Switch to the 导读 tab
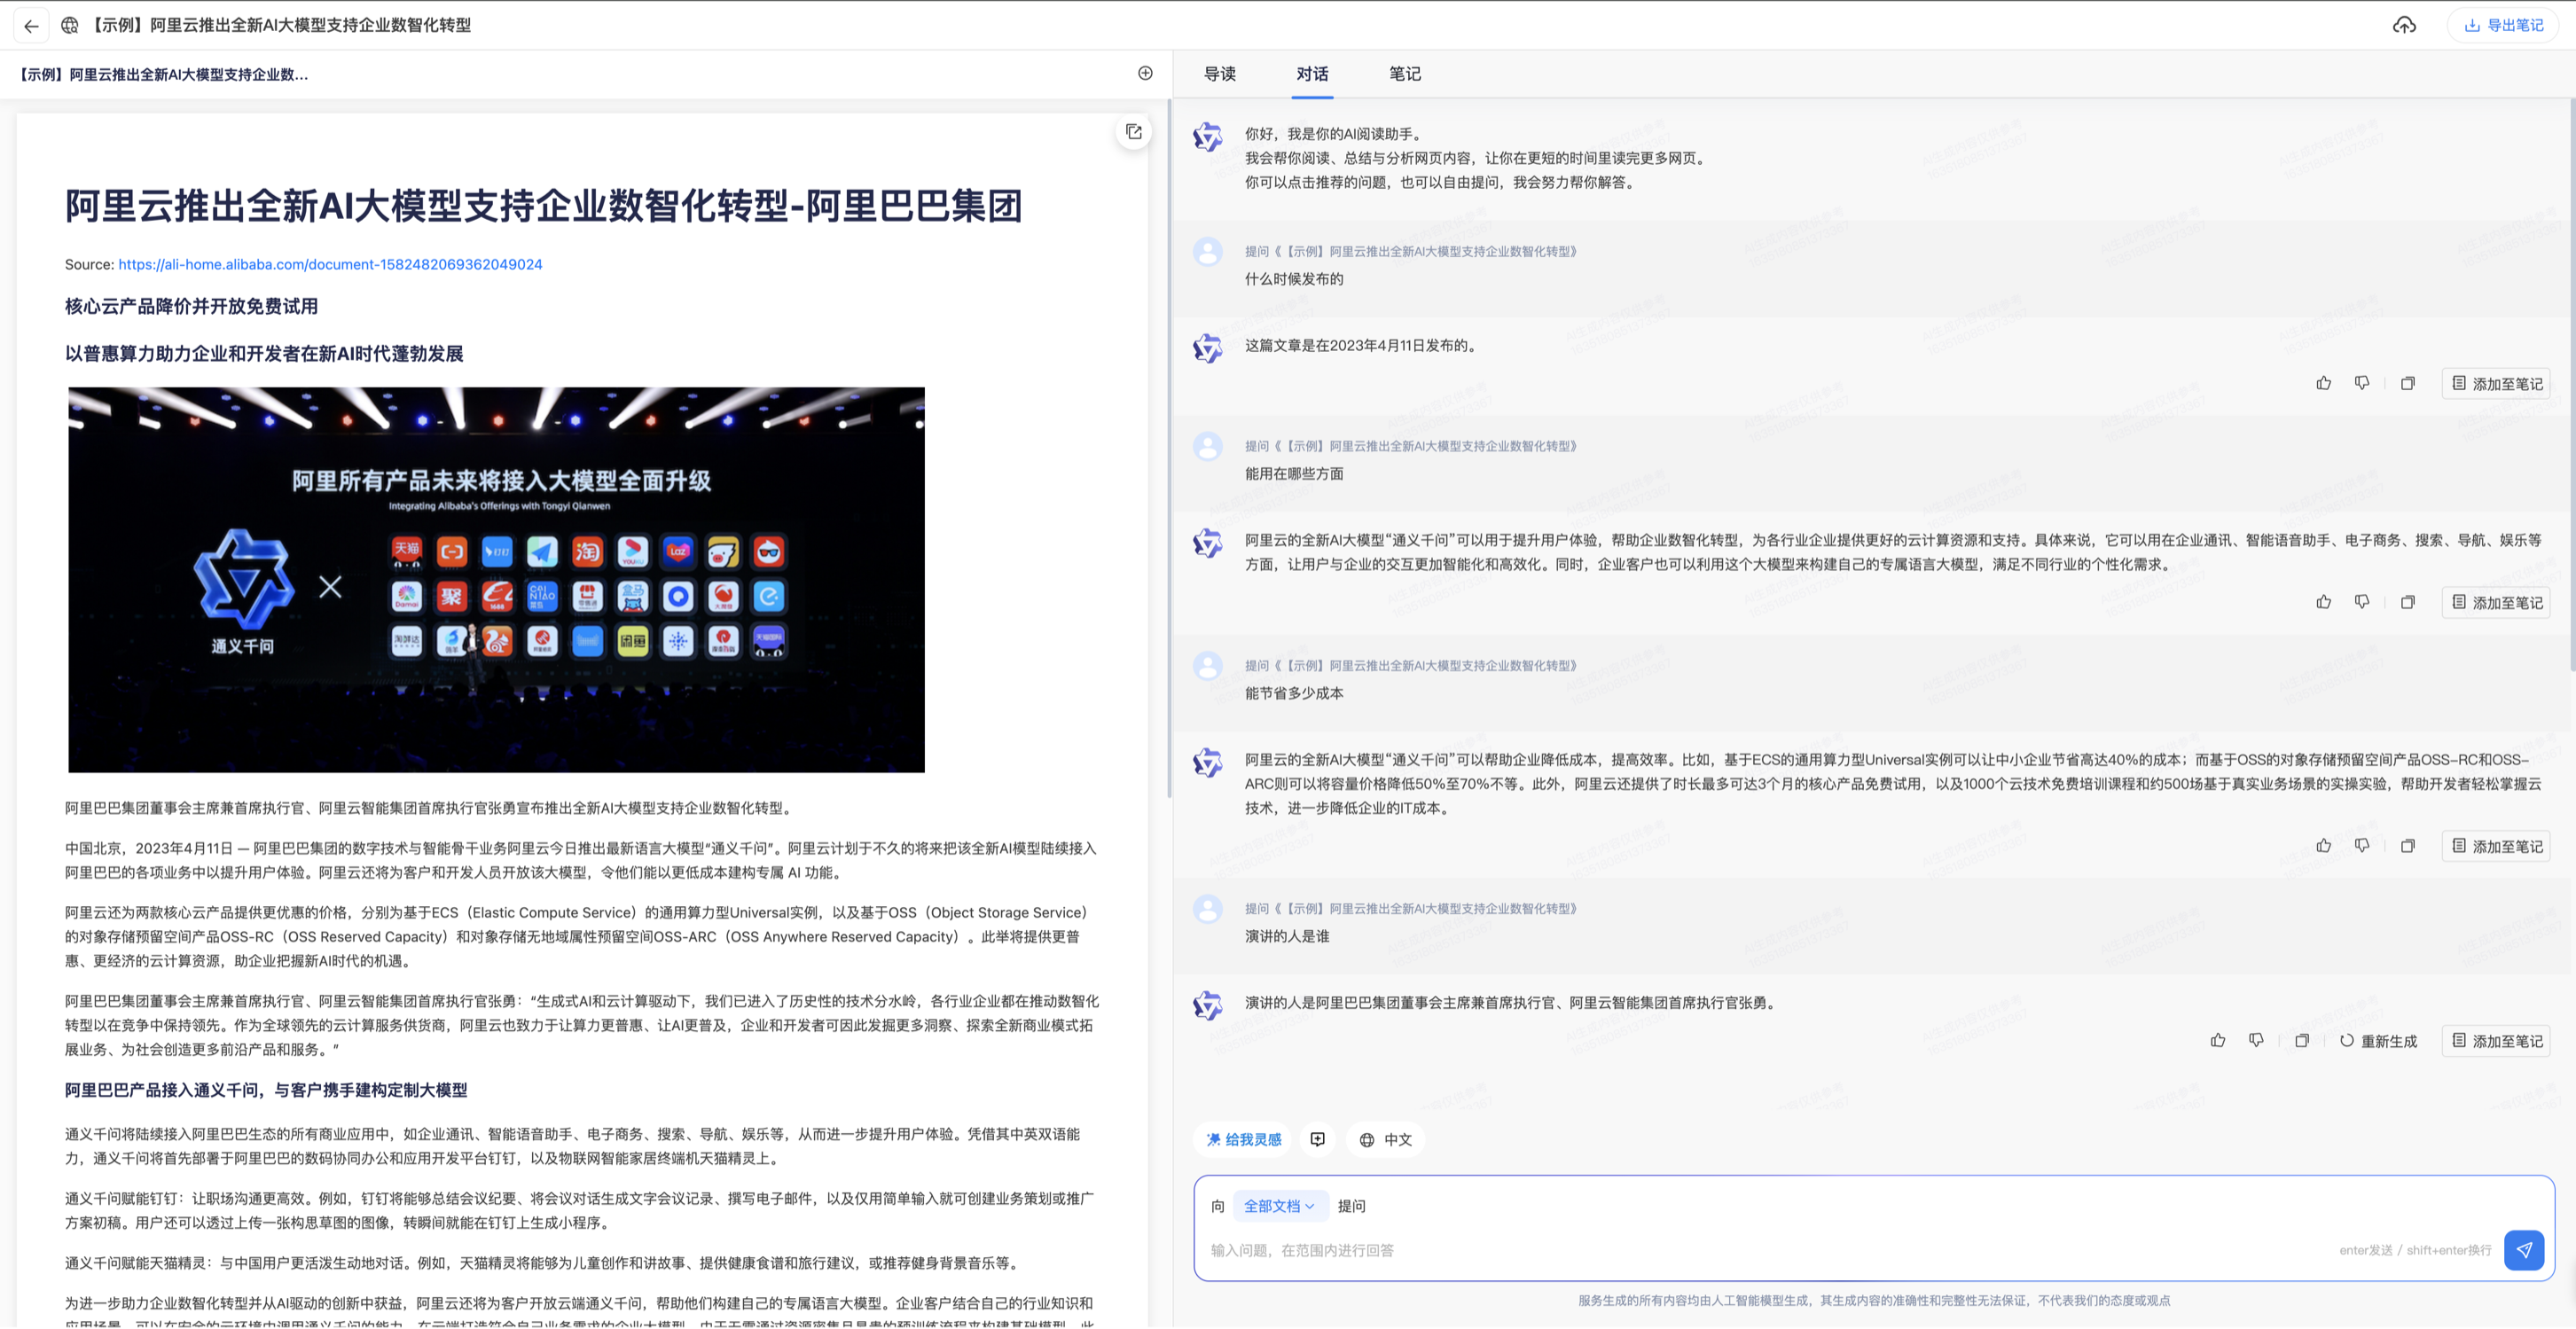The height and width of the screenshot is (1329, 2576). point(1219,74)
